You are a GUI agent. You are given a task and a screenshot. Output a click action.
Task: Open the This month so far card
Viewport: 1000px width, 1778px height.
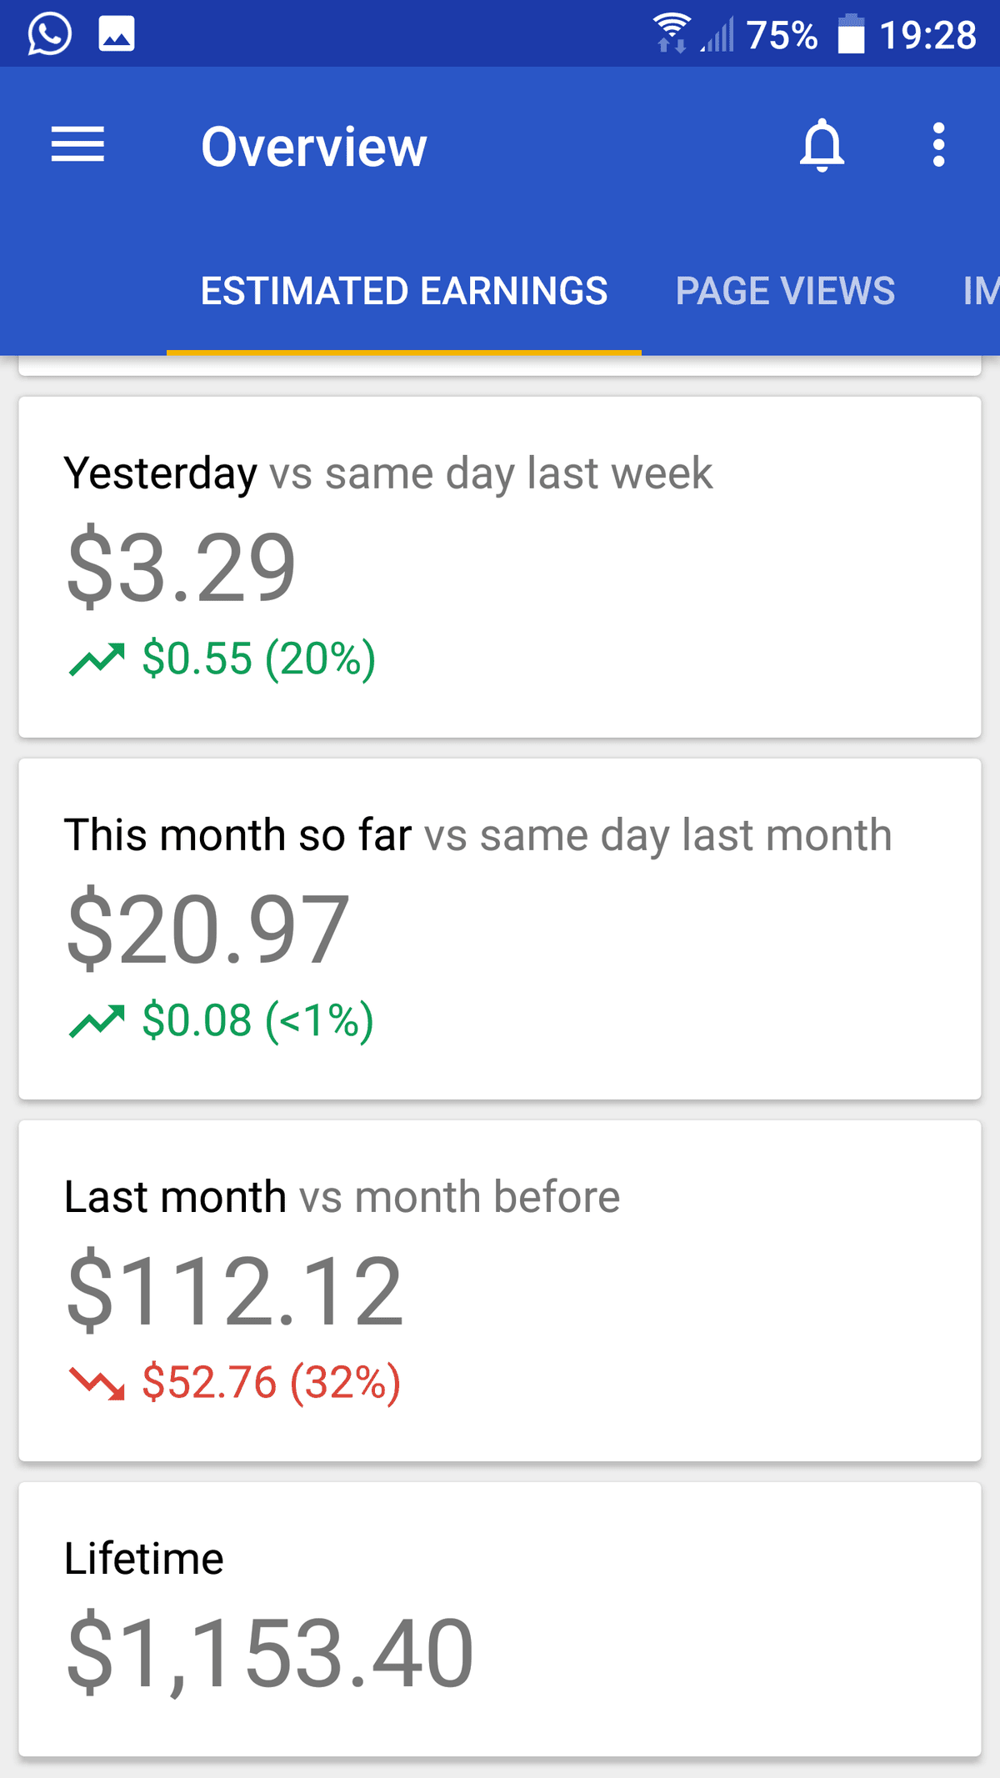(x=500, y=929)
